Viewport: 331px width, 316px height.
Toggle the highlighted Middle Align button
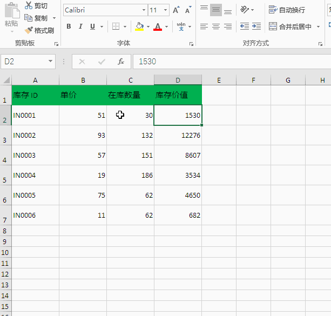pyautogui.click(x=216, y=10)
